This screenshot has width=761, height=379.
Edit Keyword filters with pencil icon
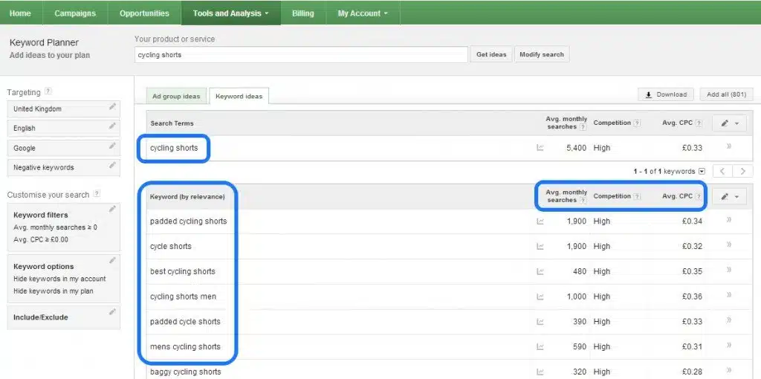[112, 210]
